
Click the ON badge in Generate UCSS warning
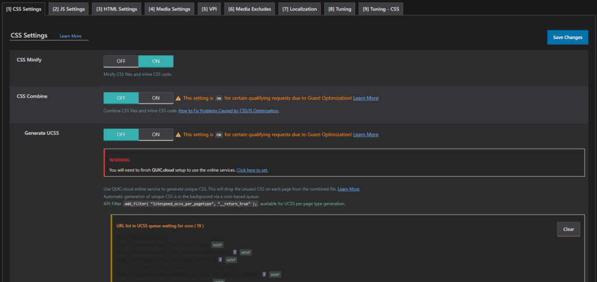[x=219, y=135]
